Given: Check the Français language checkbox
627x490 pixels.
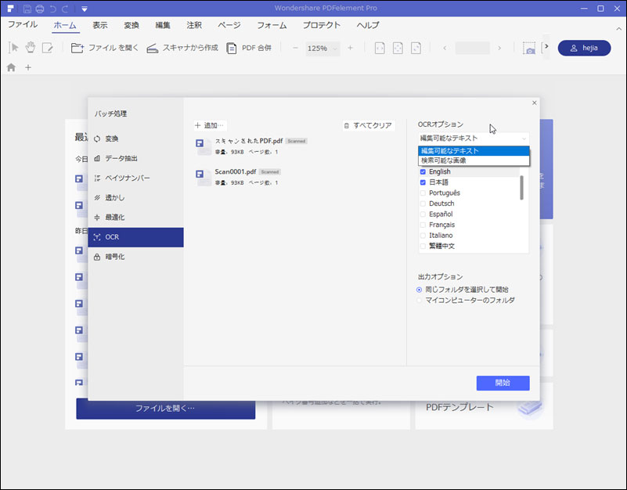Looking at the screenshot, I should 423,225.
